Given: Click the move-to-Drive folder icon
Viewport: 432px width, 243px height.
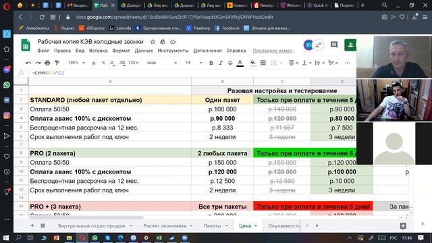Looking at the screenshot, I should [x=163, y=42].
